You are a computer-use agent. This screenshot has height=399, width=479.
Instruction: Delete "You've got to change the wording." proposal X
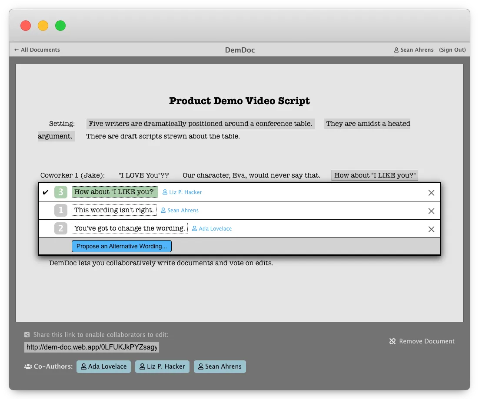pos(431,229)
